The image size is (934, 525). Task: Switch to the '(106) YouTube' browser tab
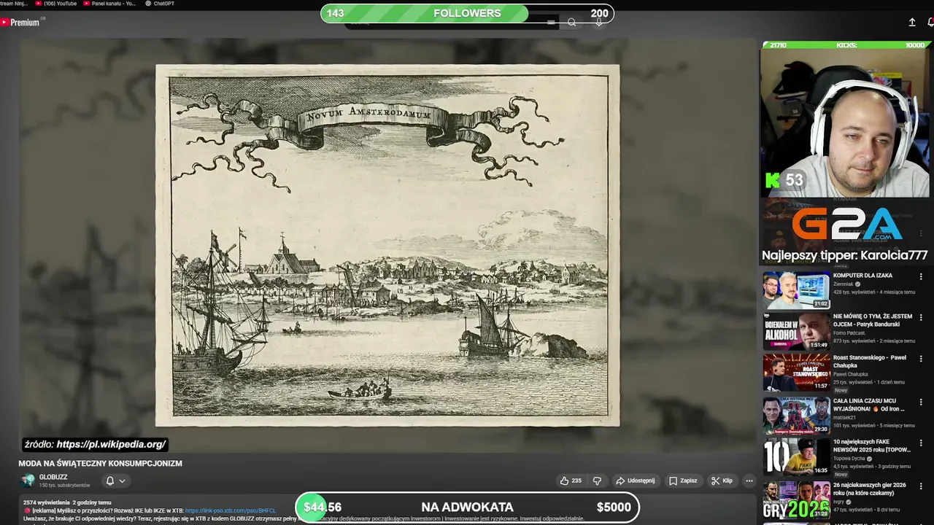coord(57,4)
